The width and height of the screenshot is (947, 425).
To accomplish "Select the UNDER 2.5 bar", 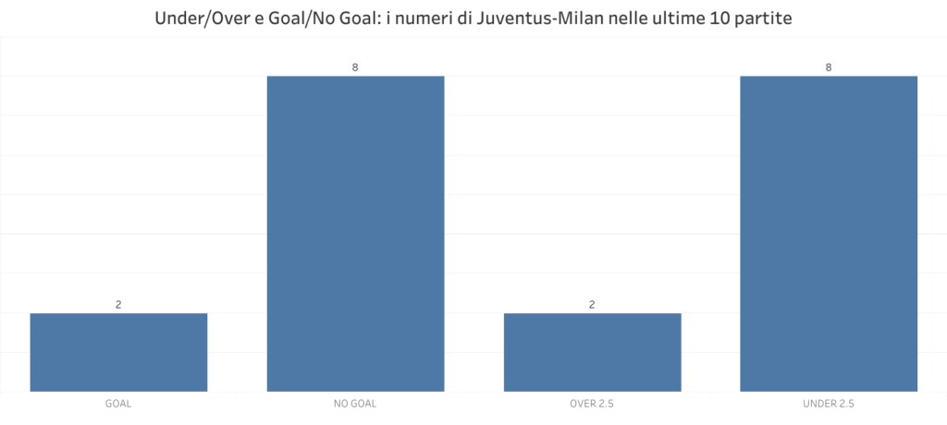I will coord(829,233).
